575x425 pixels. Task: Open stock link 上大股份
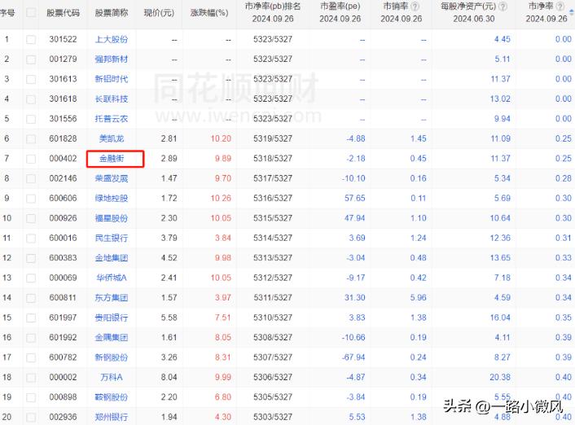coord(112,39)
